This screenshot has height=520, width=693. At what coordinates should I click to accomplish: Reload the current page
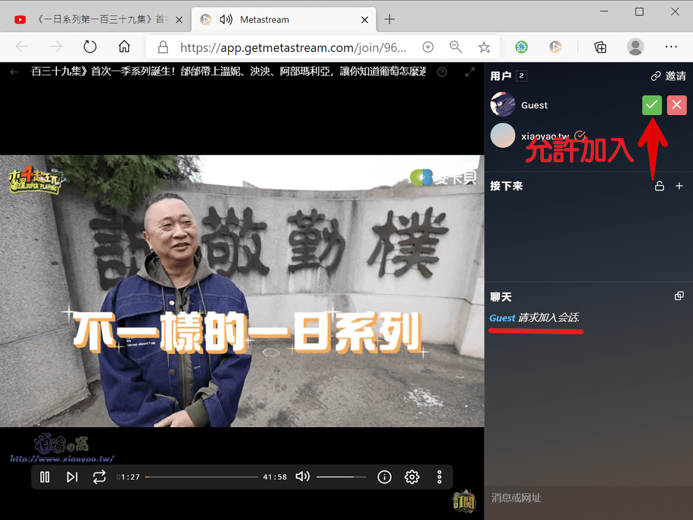click(x=90, y=46)
